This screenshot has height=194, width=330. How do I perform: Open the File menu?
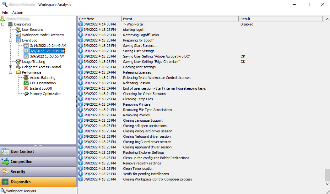tap(5, 13)
